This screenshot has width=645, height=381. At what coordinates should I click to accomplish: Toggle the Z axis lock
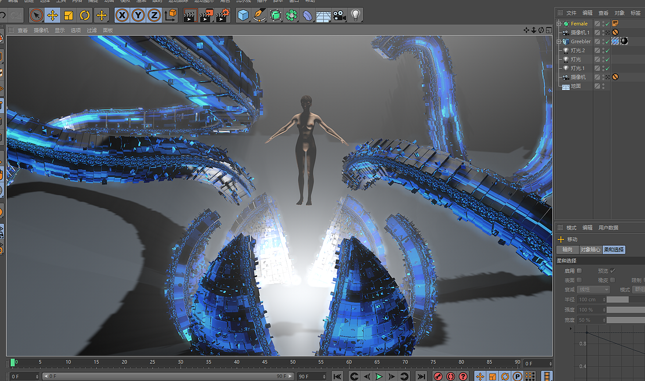click(154, 15)
